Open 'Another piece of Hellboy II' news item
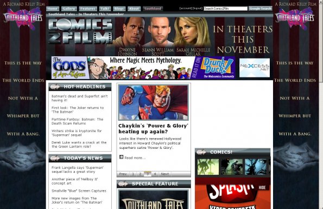The height and width of the screenshot is (209, 323). [x=74, y=181]
